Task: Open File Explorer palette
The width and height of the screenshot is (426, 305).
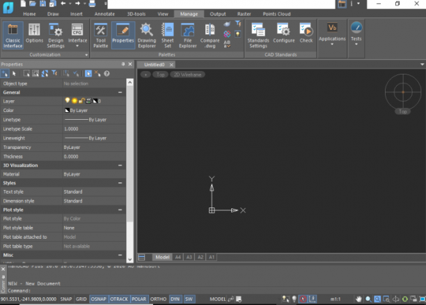Action: (188, 36)
